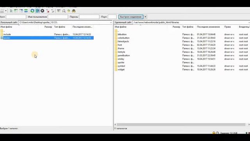Focus the Пароль input field
This screenshot has height=141, width=250.
click(x=89, y=17)
